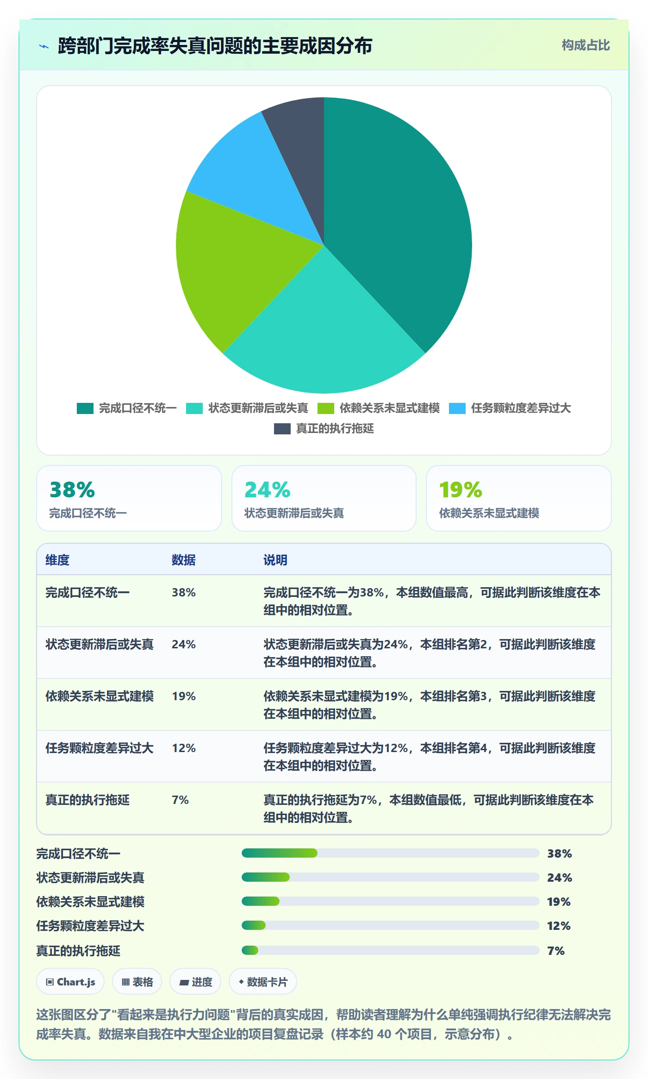Toggle the 完成口径不统一 legend entry under the pie
Screen dimensions: 648x1079
(x=127, y=408)
